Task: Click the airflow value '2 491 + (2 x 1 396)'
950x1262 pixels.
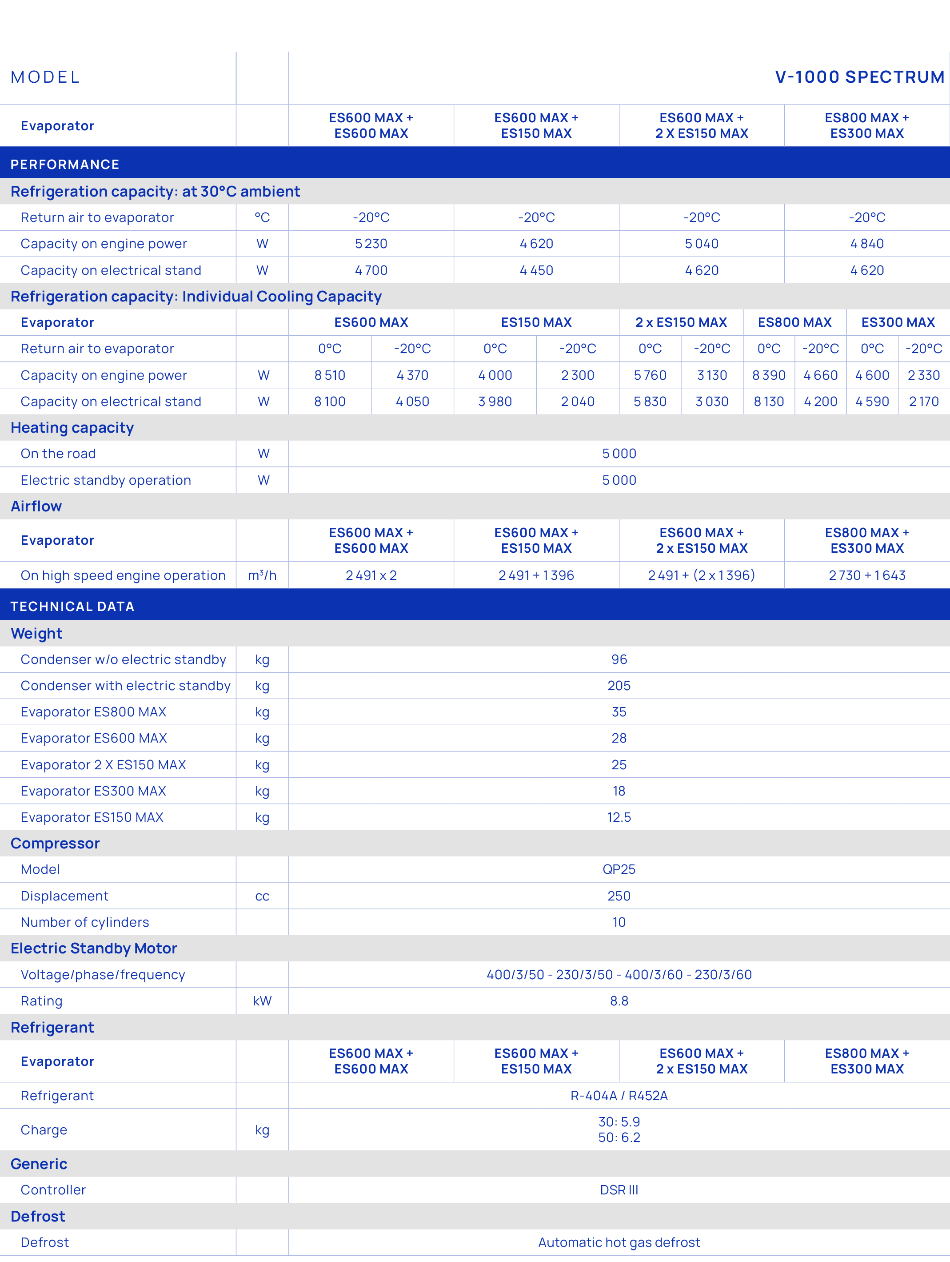Action: coord(702,575)
